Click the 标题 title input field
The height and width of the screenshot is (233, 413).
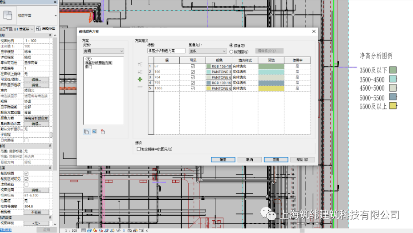pyautogui.click(x=167, y=51)
